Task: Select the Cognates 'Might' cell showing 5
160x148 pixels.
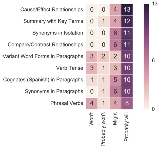Action: (115, 80)
